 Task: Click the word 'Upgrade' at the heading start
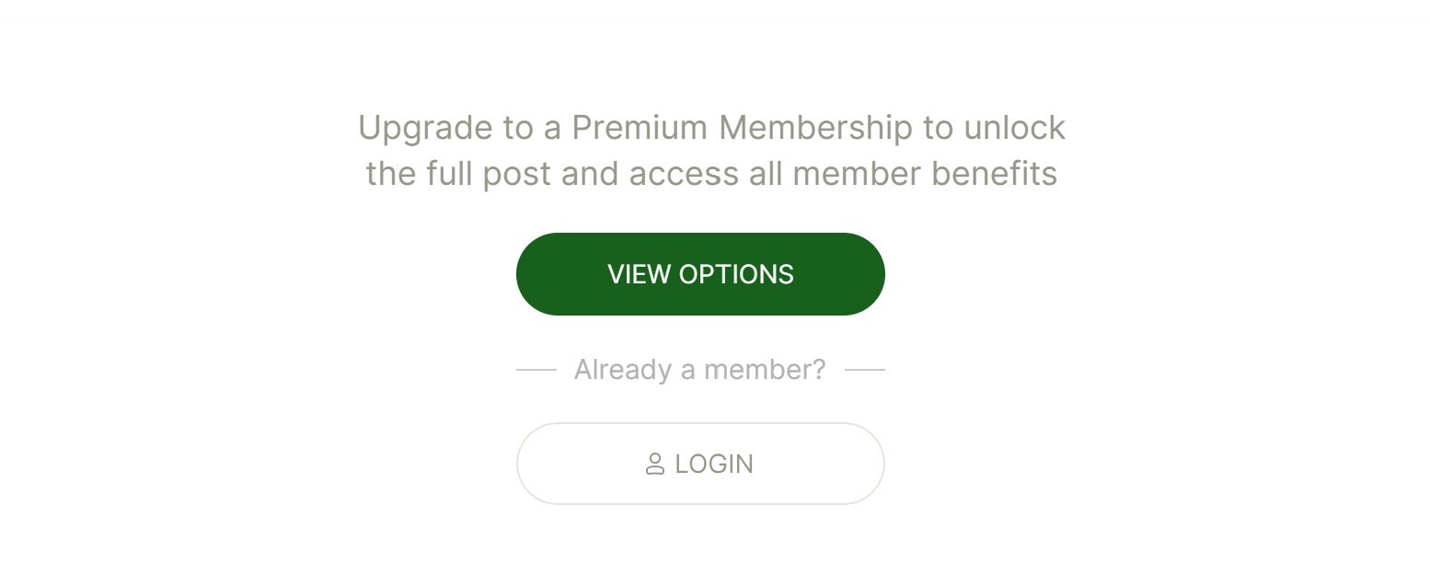[426, 129]
